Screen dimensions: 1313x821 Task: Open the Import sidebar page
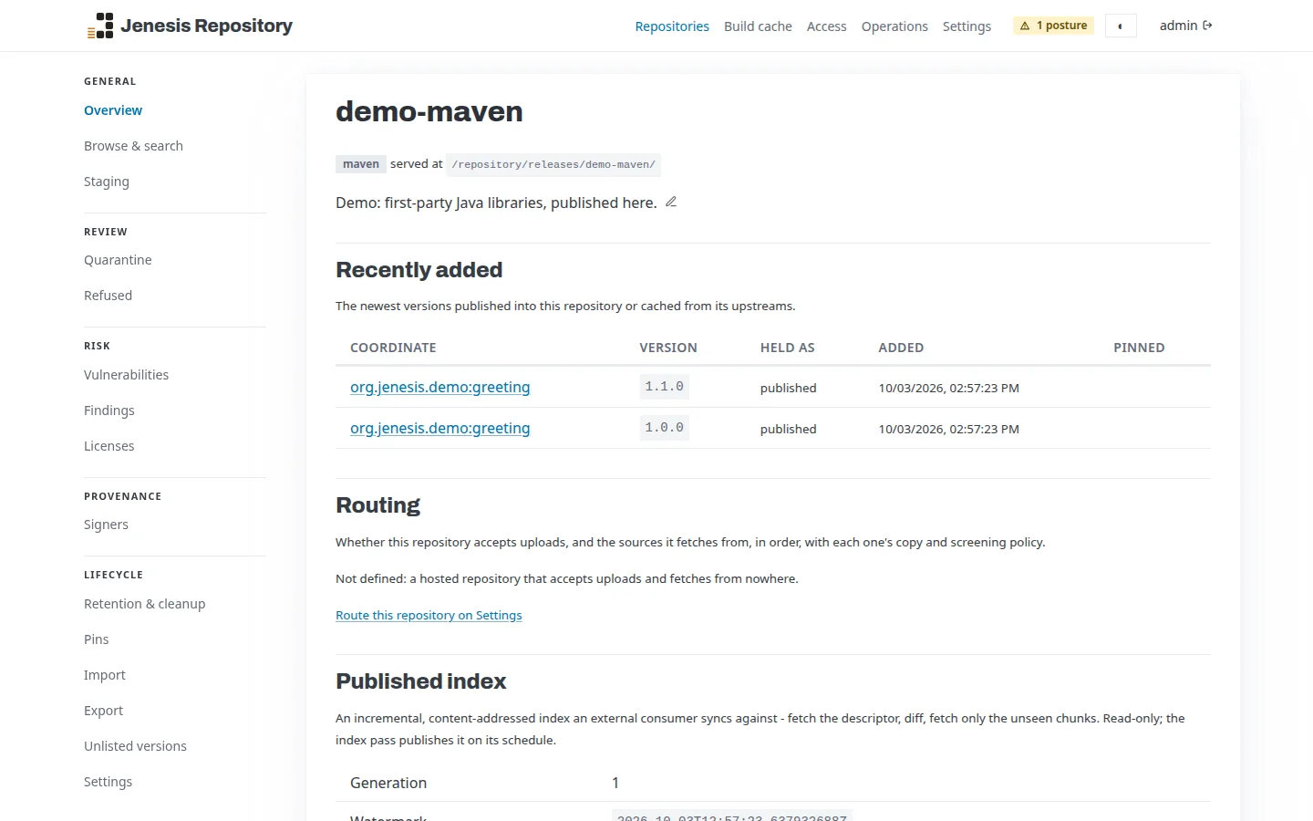click(x=105, y=675)
